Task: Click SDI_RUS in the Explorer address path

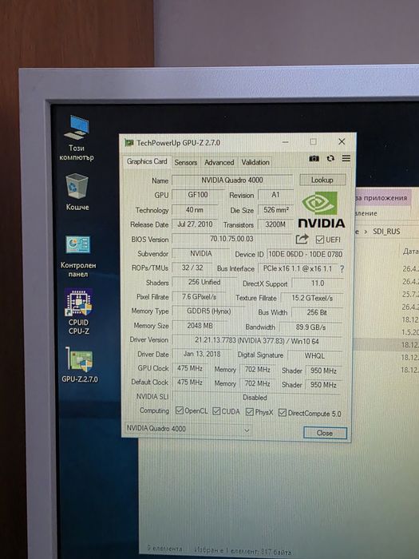Action: tap(386, 232)
